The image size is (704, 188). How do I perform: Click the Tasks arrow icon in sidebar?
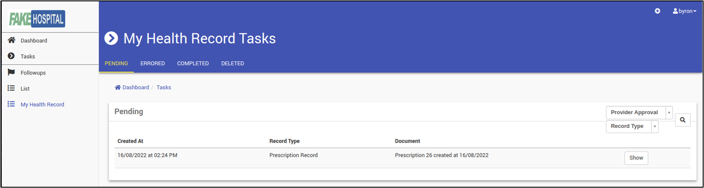click(11, 56)
